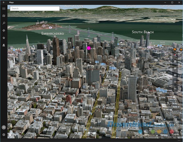
Task: Open Favorites star in the sidebar
Action: (x=4, y=38)
